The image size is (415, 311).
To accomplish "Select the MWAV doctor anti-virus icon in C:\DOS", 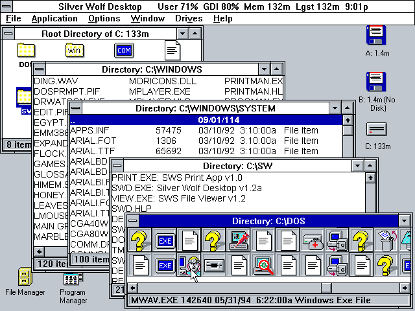I will tap(189, 265).
